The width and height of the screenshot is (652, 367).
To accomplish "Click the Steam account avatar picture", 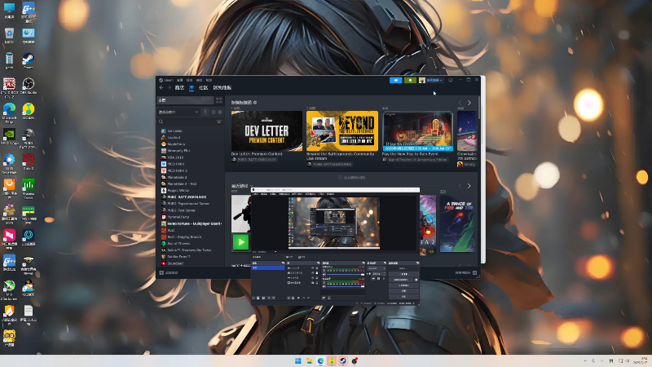I will (x=421, y=80).
